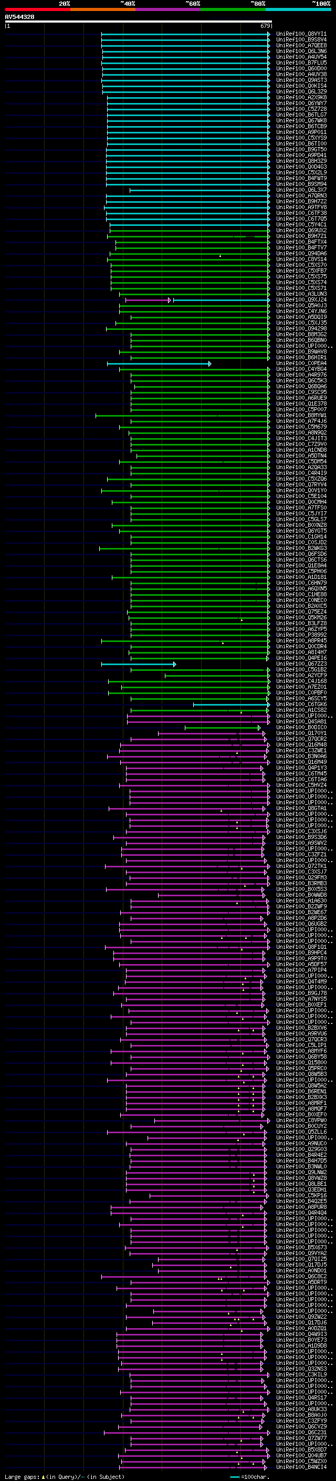The height and width of the screenshot is (1481, 336).
Task: Select the UniRef100_B0WWD8 label
Action: pyautogui.click(x=301, y=895)
